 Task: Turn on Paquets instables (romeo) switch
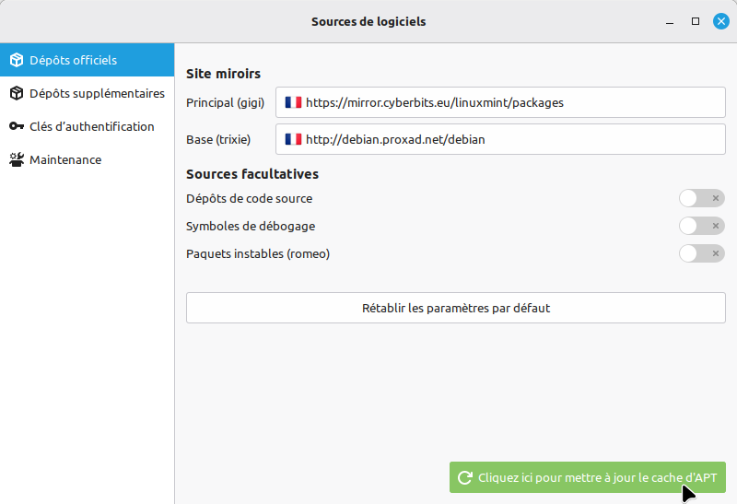tap(701, 253)
